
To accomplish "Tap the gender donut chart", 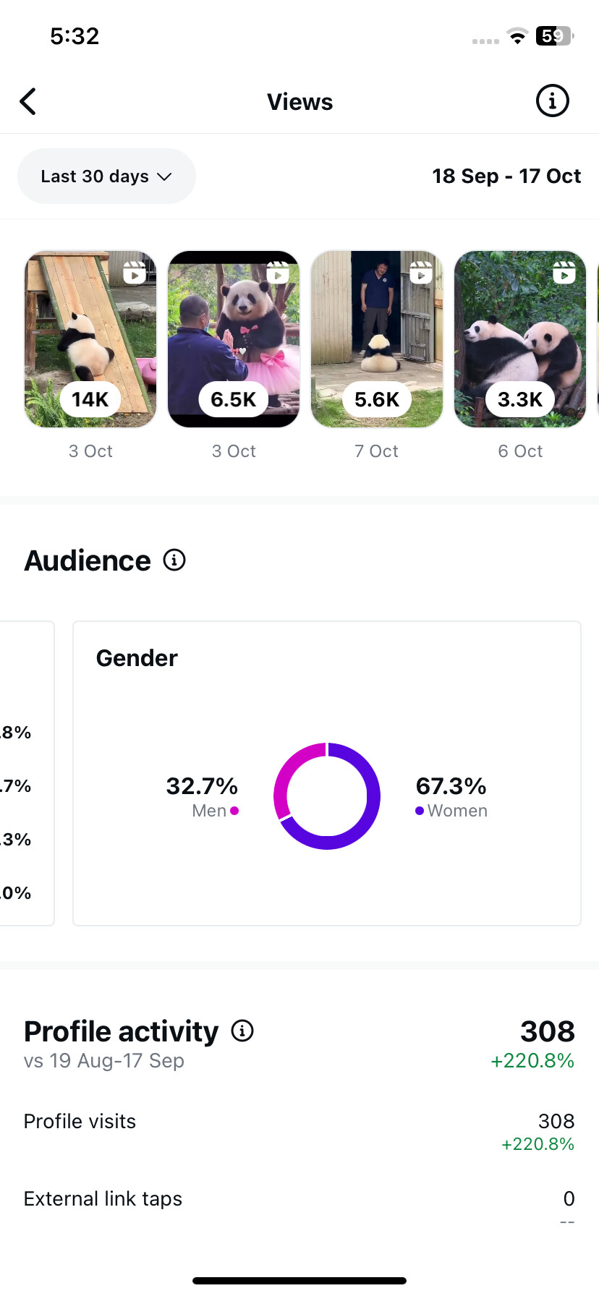I will 327,796.
